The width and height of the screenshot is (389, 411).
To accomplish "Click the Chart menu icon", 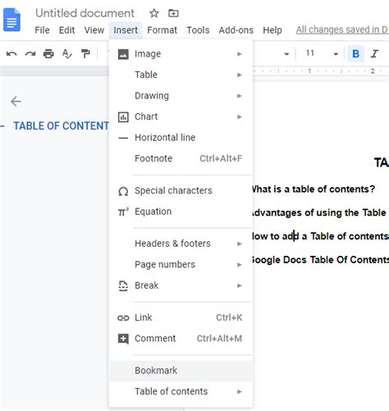I will tap(123, 117).
